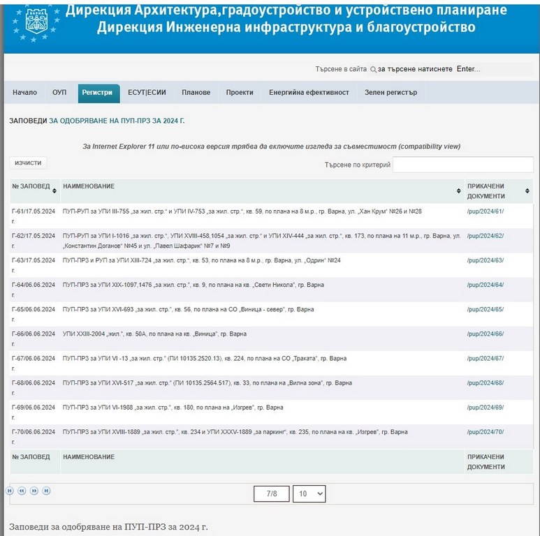Sort by НАИМЕНОВАНИЕ column arrows
The width and height of the screenshot is (540, 536).
(458, 191)
